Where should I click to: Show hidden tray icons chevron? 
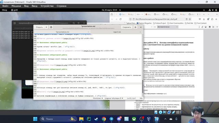click(x=165, y=119)
